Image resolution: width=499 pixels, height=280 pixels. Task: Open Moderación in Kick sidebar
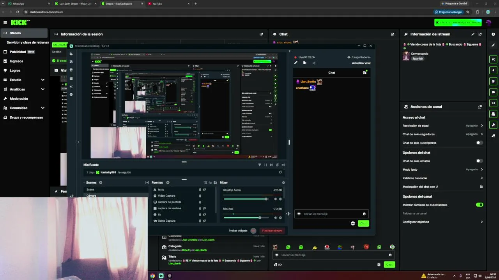coord(24,98)
